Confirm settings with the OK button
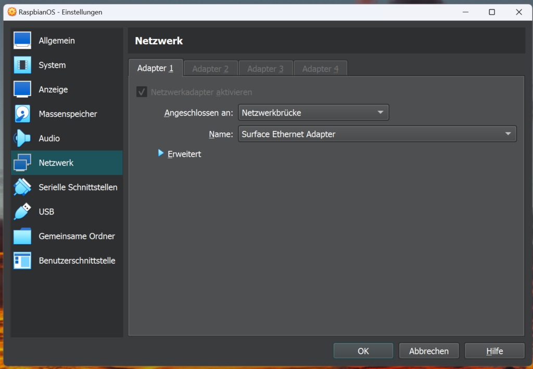Viewport: 533px width, 369px height. [x=363, y=351]
